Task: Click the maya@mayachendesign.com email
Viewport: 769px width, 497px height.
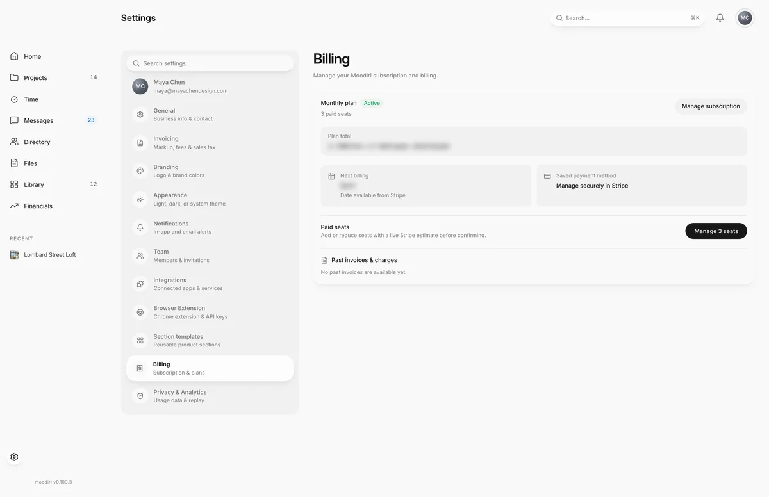Action: (190, 91)
